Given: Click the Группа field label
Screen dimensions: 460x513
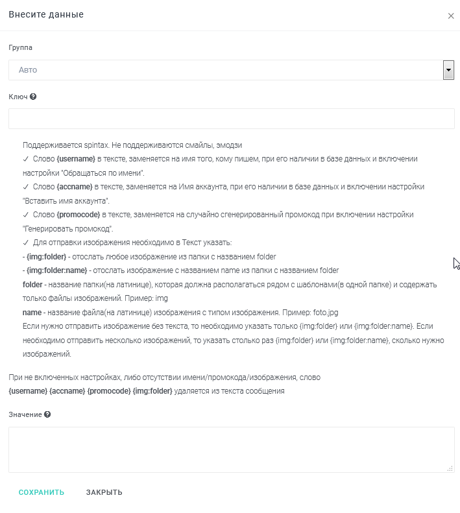Looking at the screenshot, I should (20, 48).
